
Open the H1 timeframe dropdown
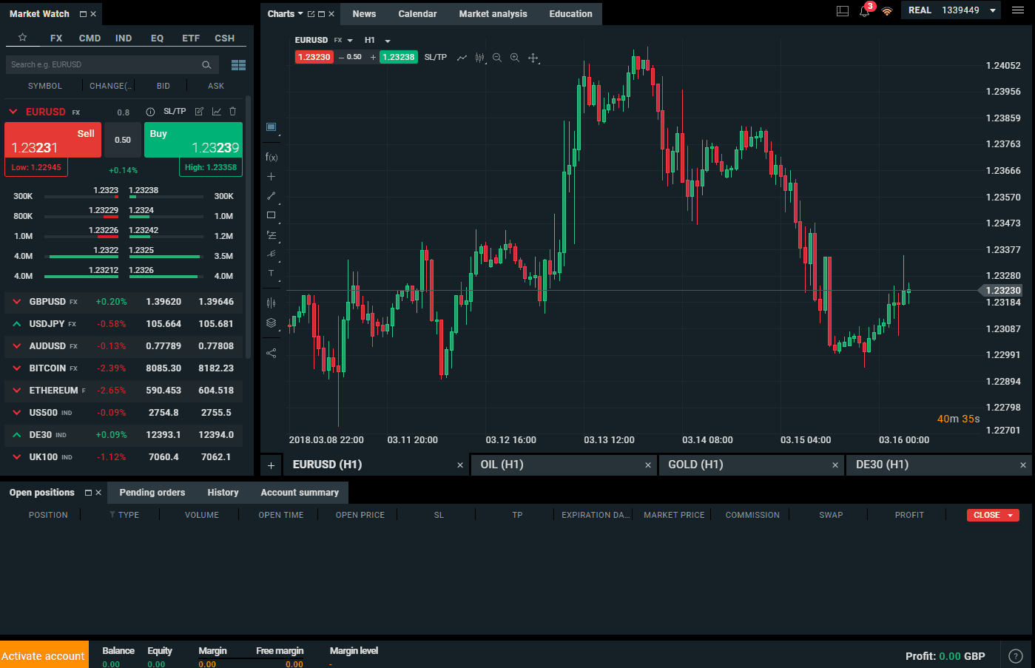[x=375, y=40]
